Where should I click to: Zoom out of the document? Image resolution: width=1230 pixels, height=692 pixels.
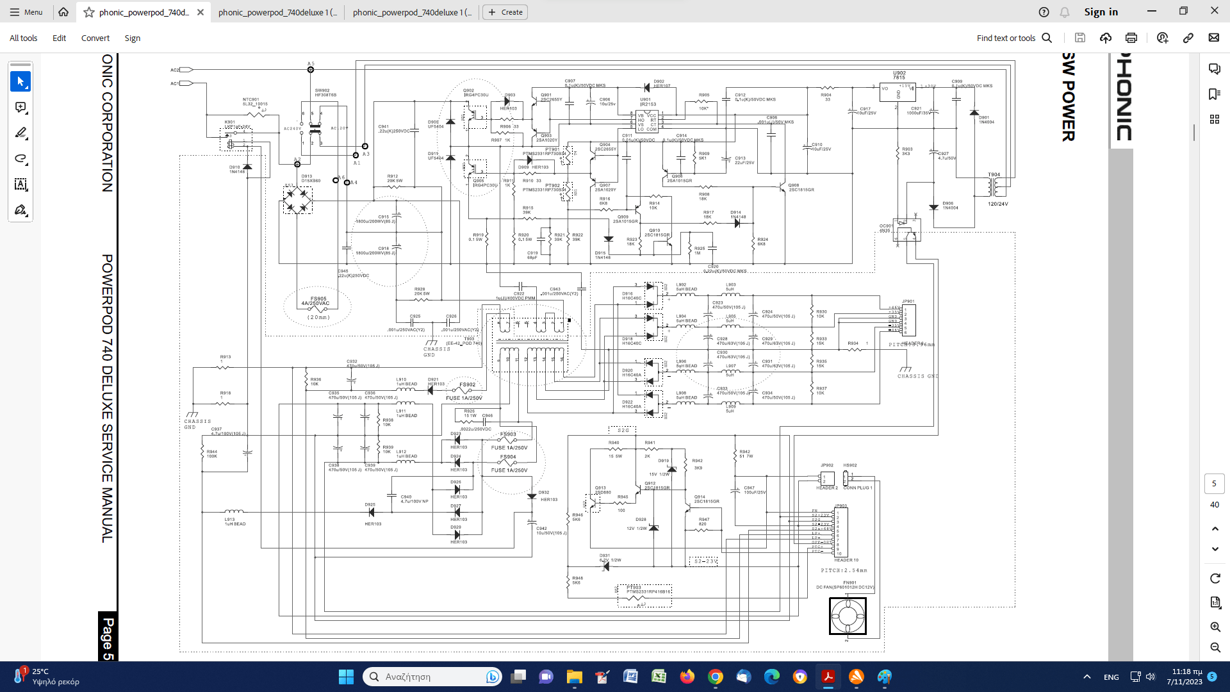tap(1215, 648)
